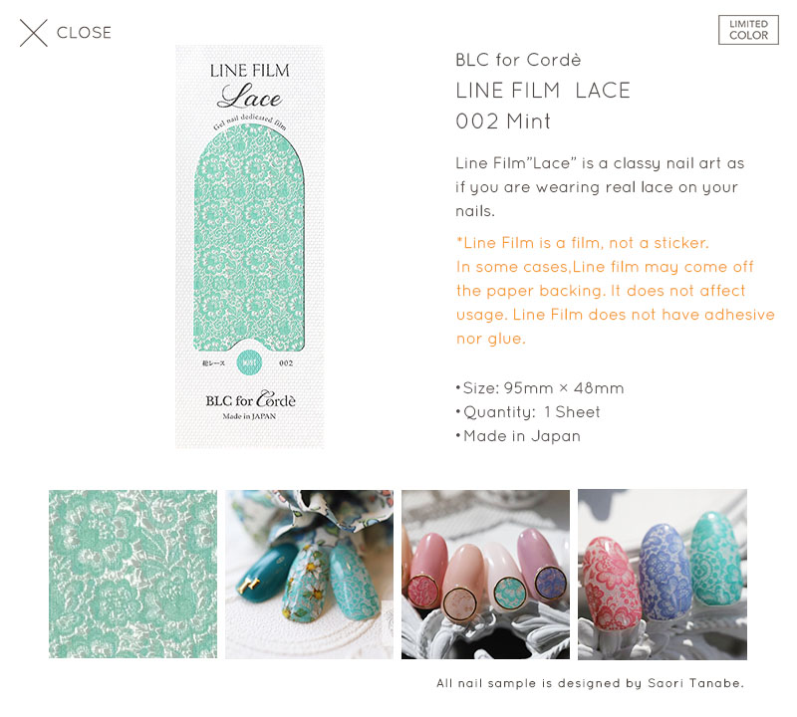Viewport: 797px width, 717px height.
Task: Open the teal daisy nail sample thumbnail
Action: [309, 575]
